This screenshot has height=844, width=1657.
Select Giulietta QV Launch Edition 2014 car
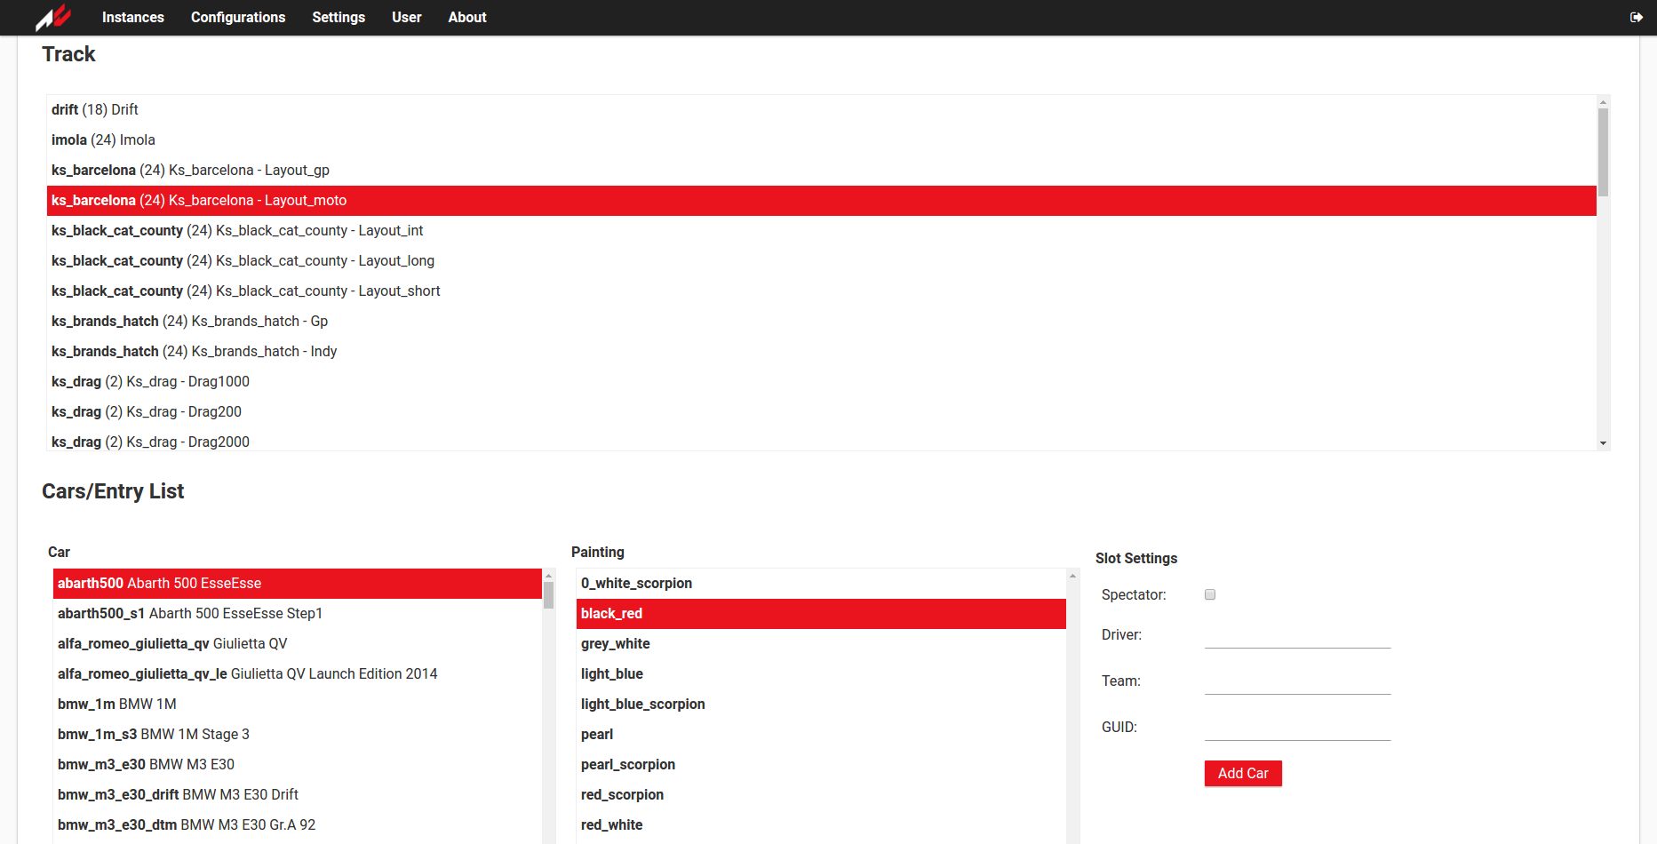298,674
